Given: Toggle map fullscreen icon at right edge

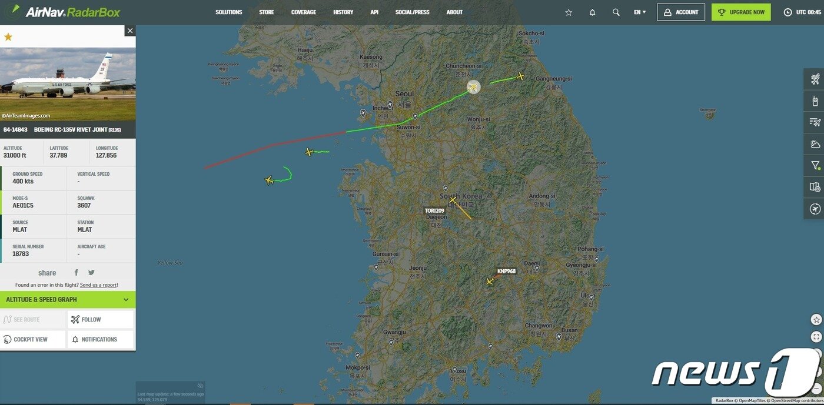Looking at the screenshot, I should 816,337.
